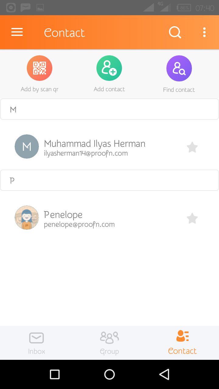Viewport: 219px width, 389px height.
Task: Tap the Add by scan QR icon
Action: [40, 68]
